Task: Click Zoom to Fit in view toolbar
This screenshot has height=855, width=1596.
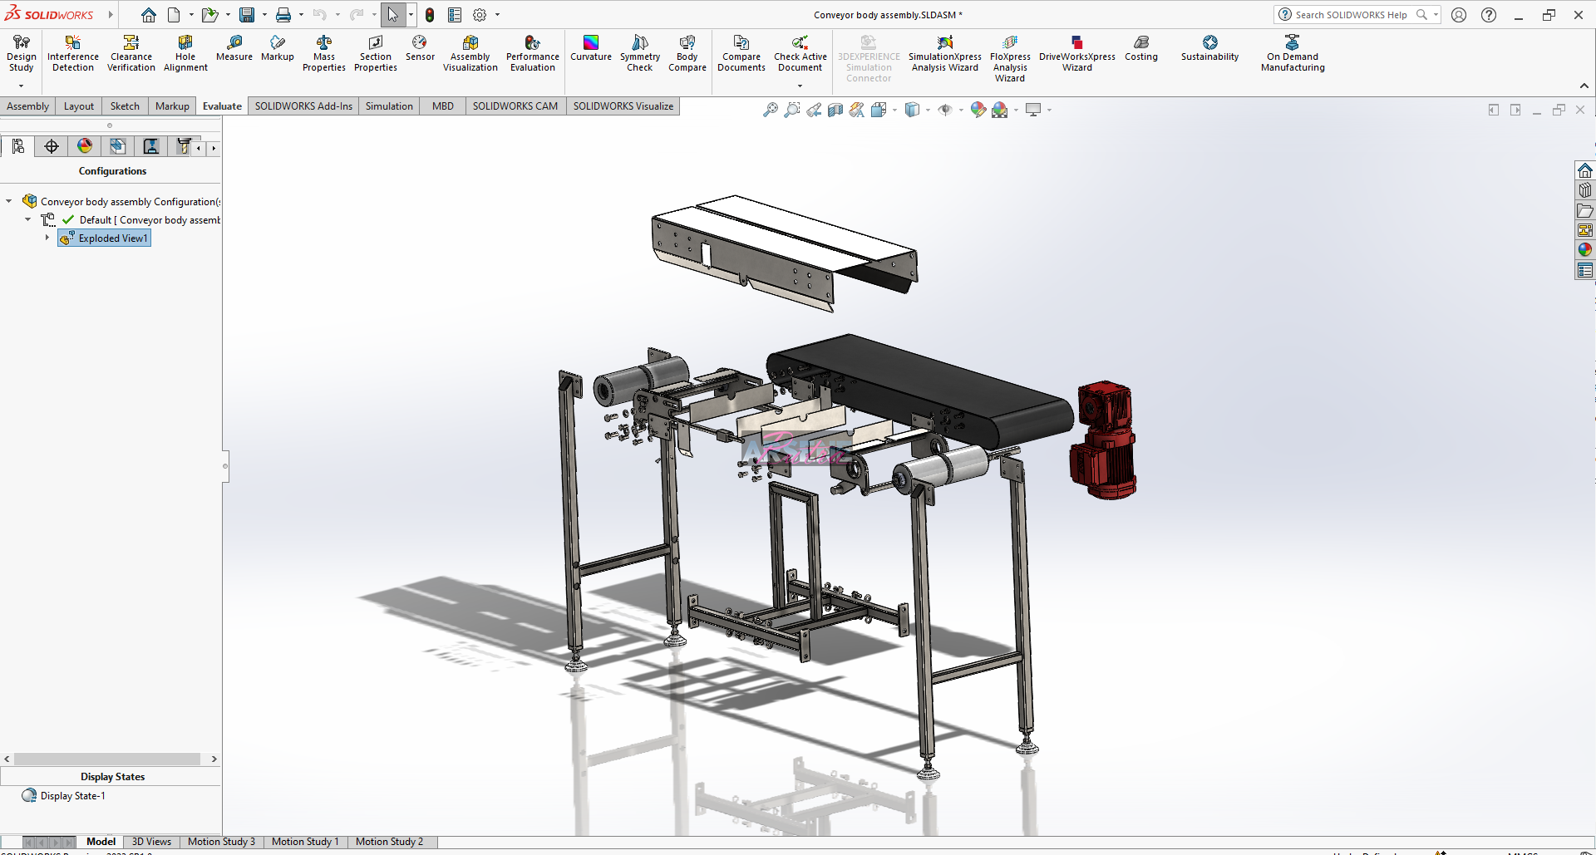Action: pyautogui.click(x=771, y=110)
